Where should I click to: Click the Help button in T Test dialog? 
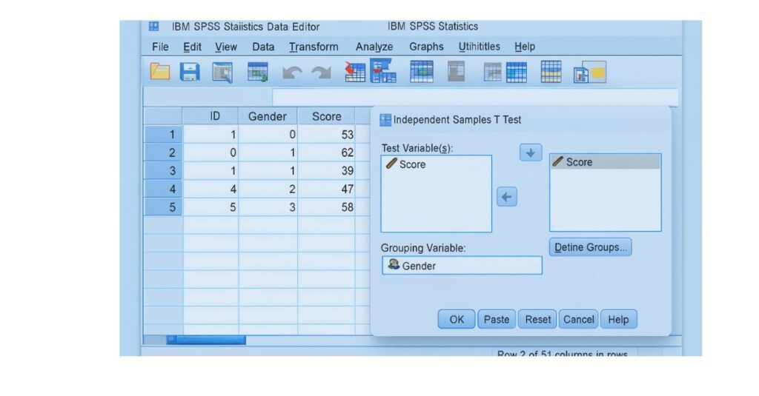tap(619, 320)
